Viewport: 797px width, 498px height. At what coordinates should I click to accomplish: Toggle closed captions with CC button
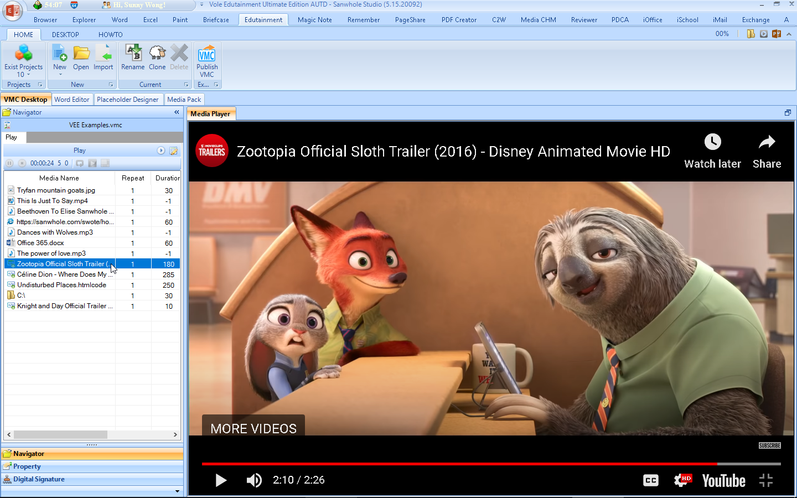651,480
